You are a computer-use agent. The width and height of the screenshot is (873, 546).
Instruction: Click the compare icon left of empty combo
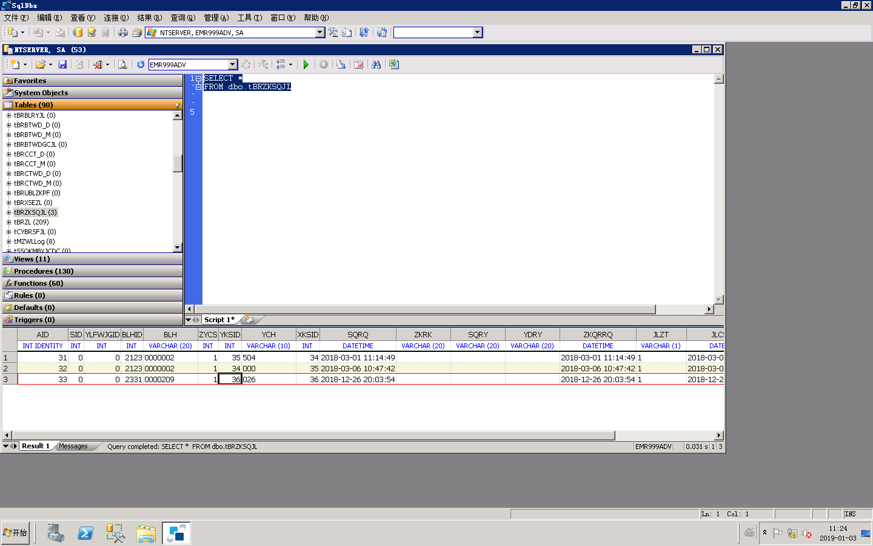(x=382, y=32)
